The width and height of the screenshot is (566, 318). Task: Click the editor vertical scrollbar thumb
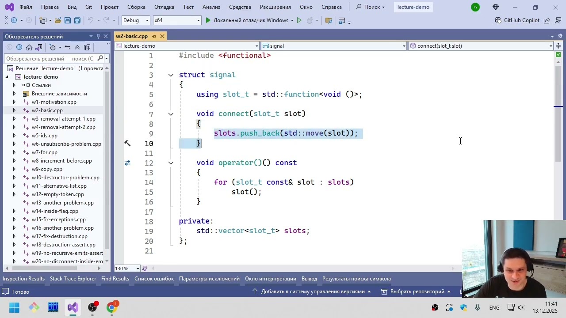558,113
